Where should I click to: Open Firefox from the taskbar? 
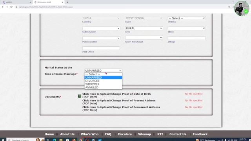(x=74, y=140)
